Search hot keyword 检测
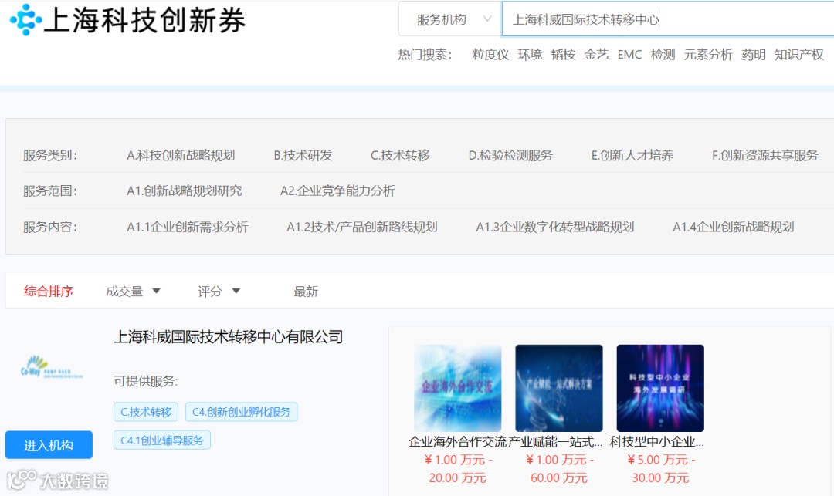 663,55
